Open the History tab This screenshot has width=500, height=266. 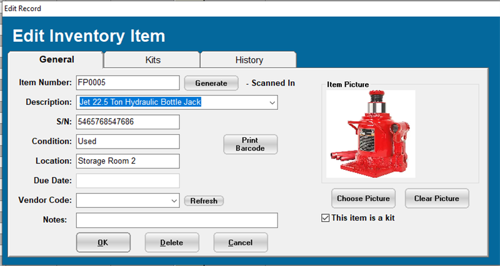tap(249, 60)
